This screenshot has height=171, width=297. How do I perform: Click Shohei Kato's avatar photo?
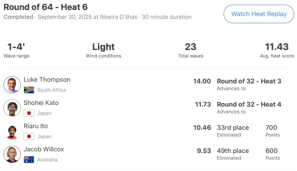click(12, 108)
